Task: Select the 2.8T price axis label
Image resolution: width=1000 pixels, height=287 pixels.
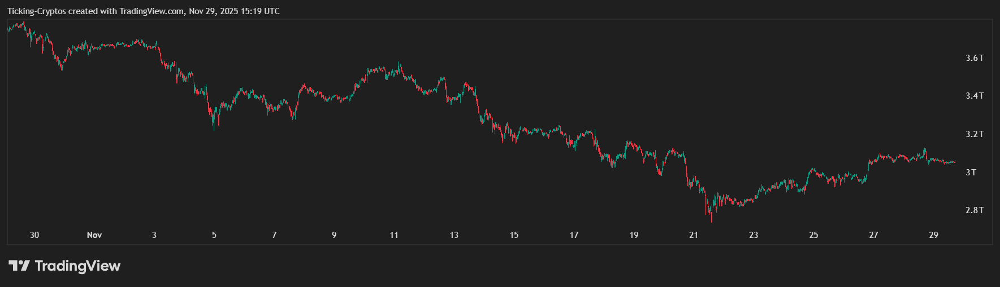Action: click(975, 210)
